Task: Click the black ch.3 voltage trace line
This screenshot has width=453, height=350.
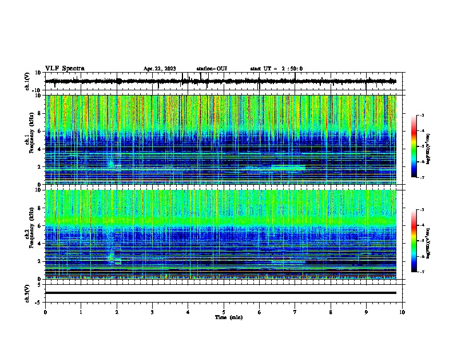Action: (221, 293)
